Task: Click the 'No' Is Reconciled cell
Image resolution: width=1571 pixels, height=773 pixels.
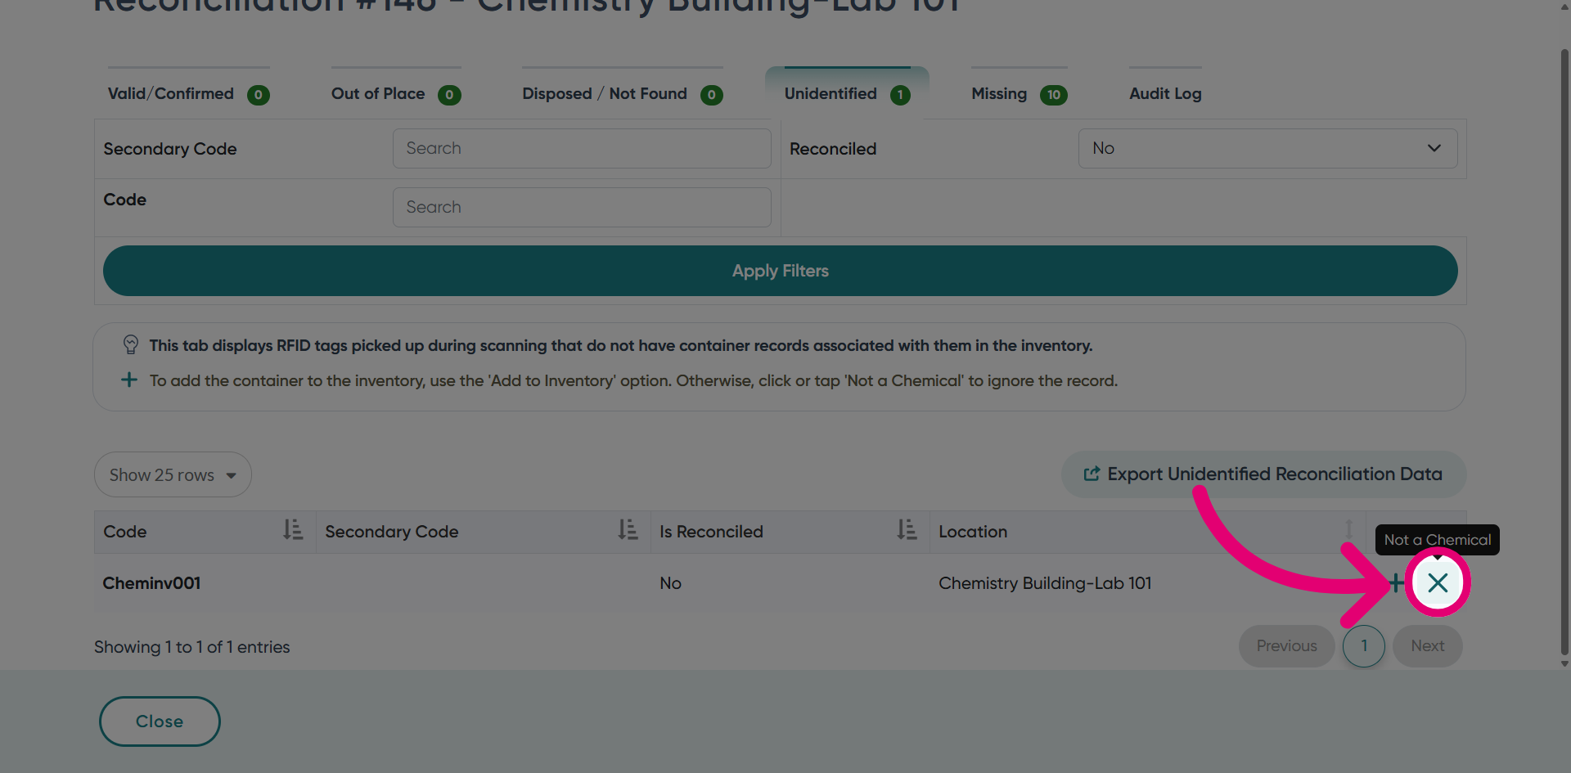Action: pos(670,583)
